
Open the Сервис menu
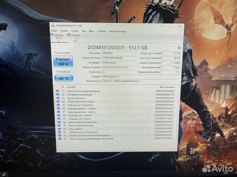coord(75,31)
